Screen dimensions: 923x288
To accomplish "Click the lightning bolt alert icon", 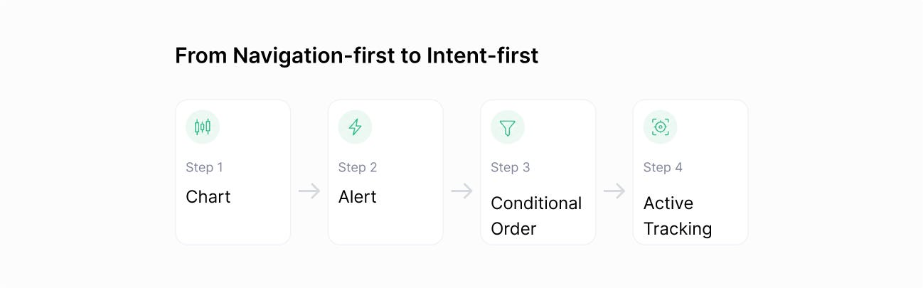I will (355, 127).
